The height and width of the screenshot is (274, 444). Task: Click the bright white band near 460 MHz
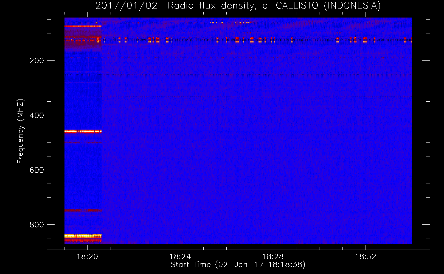83,132
